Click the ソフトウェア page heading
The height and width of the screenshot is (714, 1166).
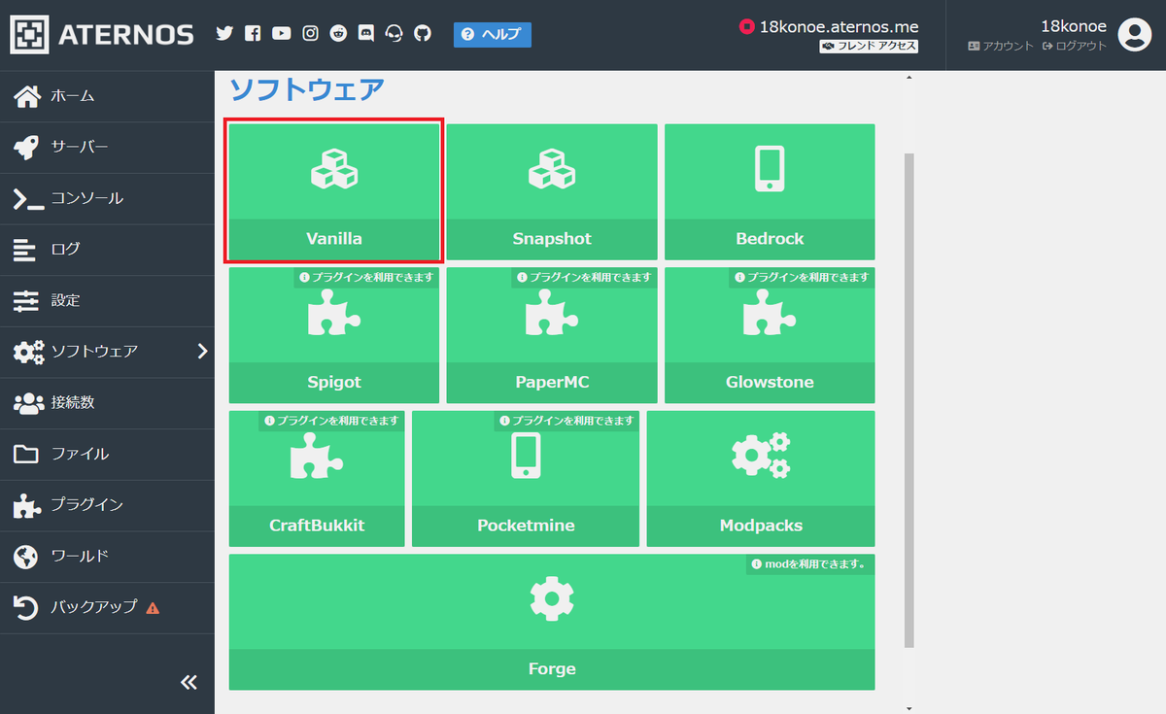pos(307,90)
